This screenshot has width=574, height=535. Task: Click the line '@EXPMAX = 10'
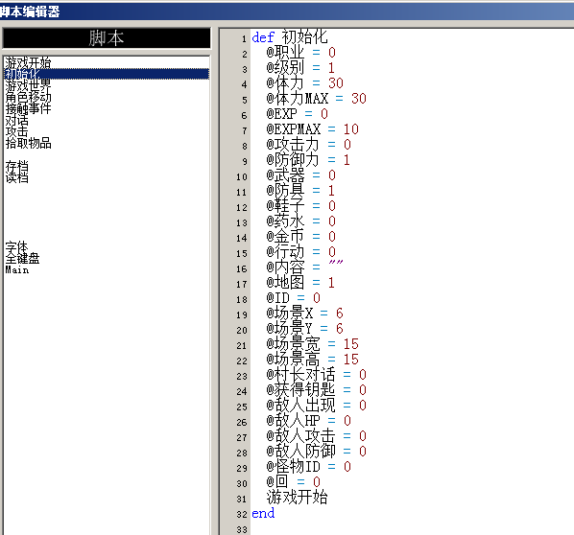point(312,129)
